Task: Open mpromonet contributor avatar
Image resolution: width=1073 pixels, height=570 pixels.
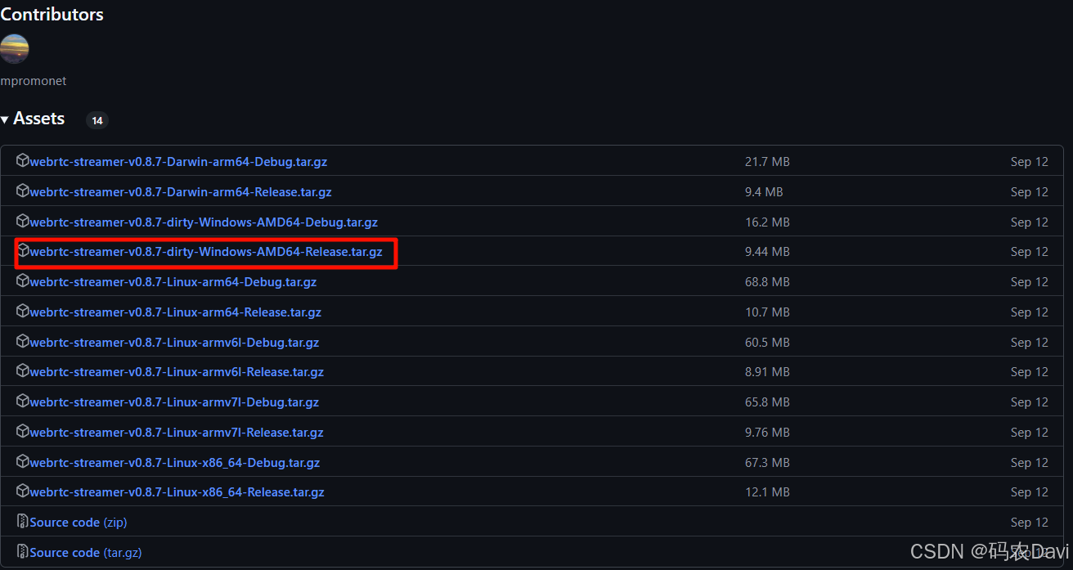Action: pyautogui.click(x=14, y=48)
